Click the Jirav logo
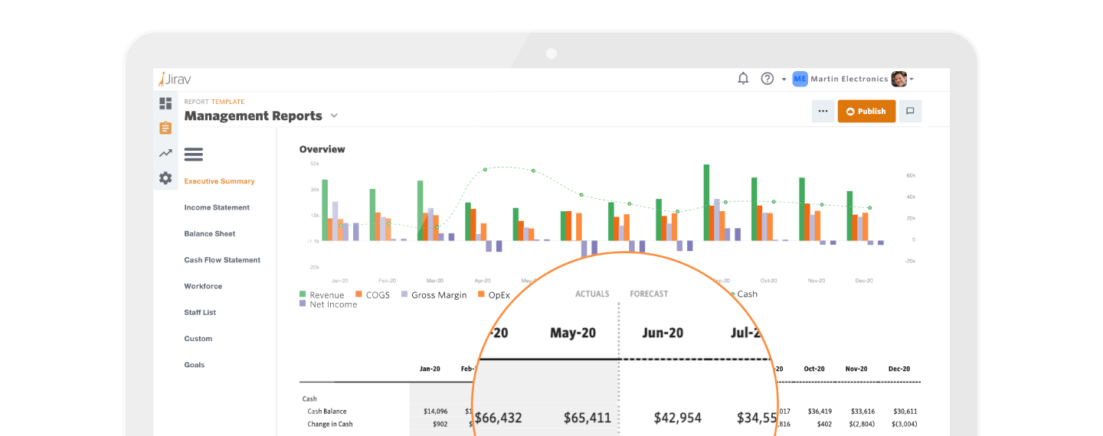The image size is (1103, 436). [x=175, y=79]
